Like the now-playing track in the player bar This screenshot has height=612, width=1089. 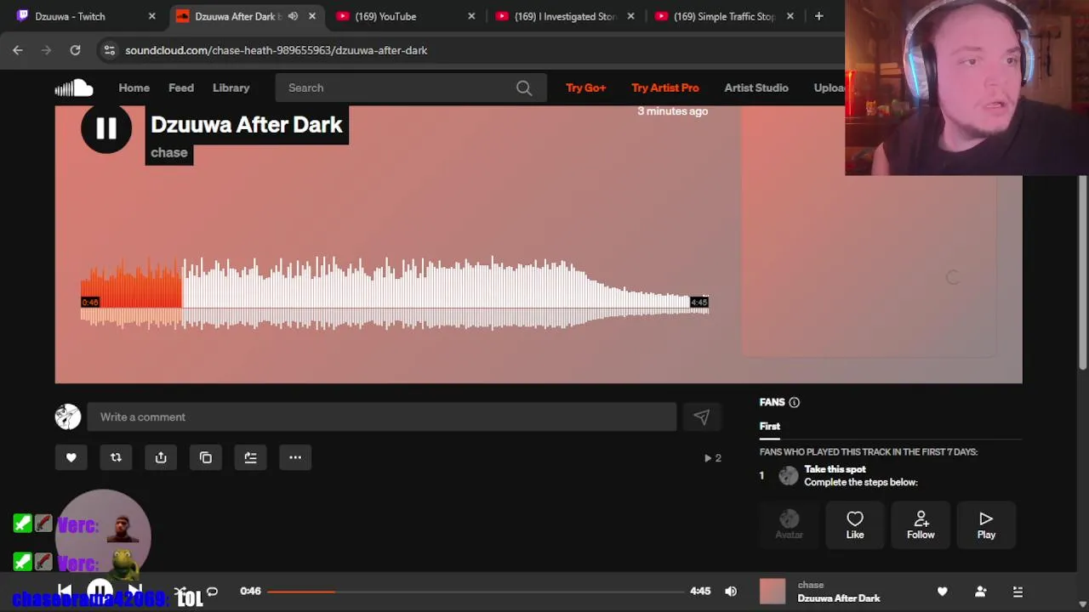tap(943, 592)
